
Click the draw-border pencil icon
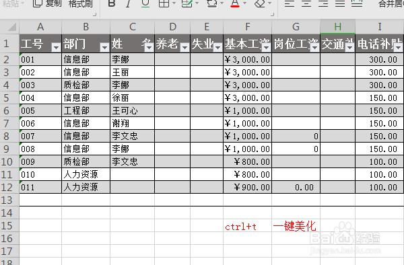[x=187, y=3]
